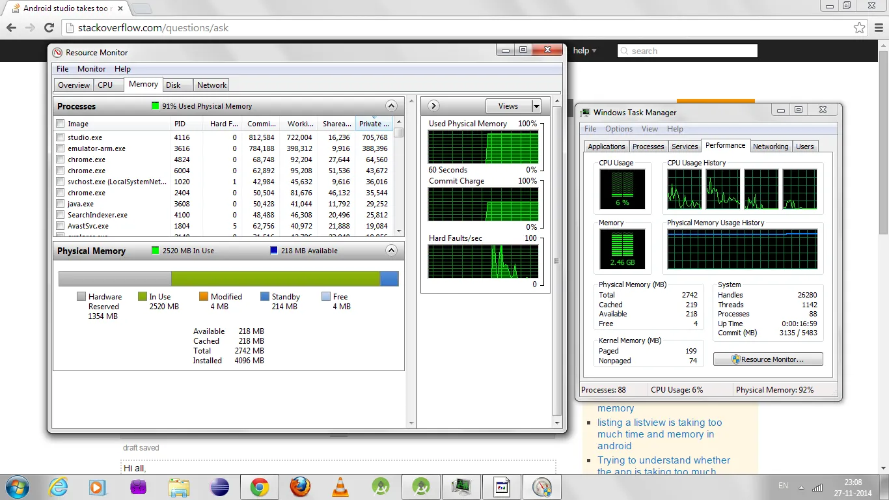
Task: Select the Processes tab in Task Manager
Action: [648, 146]
